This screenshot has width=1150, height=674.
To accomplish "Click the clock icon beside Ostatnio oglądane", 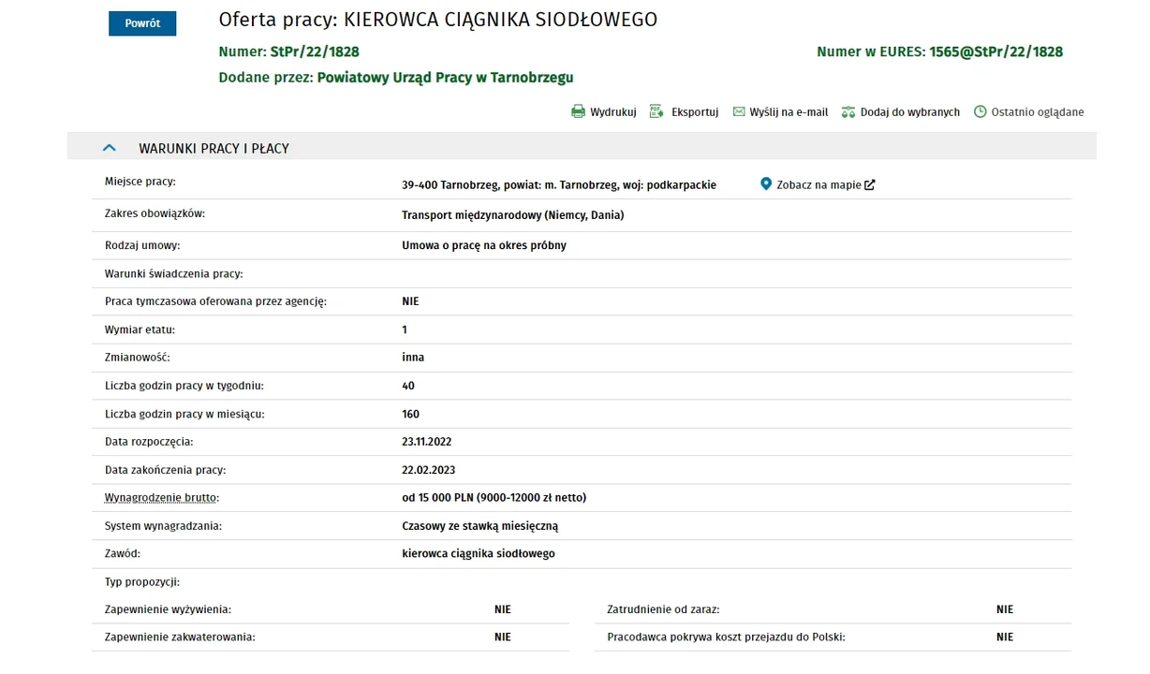I will 980,112.
